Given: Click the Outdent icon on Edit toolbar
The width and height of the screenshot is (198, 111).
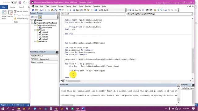Looking at the screenshot, I should tap(151, 10).
